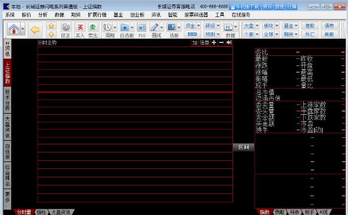Expand the 自选股 dropdown arrow
This screenshot has height=215, width=348.
tap(132, 28)
